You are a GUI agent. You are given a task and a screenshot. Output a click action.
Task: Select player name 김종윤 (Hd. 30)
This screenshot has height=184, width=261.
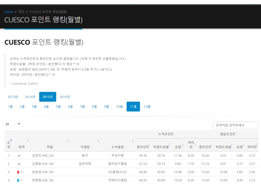tap(43, 164)
